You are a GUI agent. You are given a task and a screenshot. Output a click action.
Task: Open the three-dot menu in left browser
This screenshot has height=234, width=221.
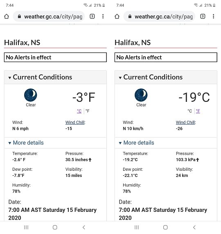103,16
